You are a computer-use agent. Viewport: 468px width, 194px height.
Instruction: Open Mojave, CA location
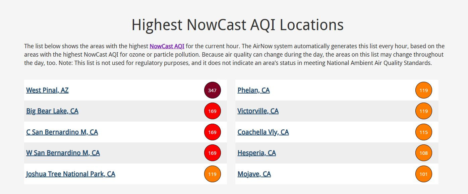[x=254, y=174]
